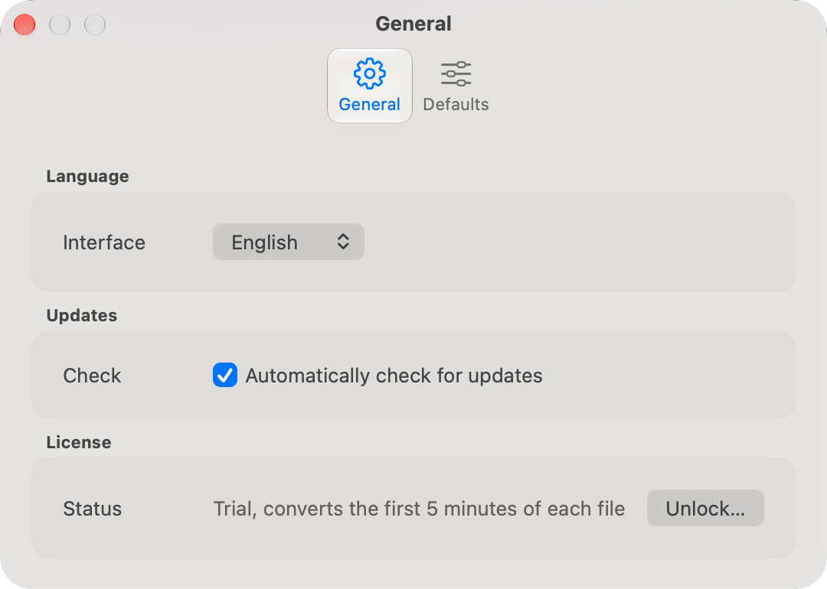Click the Language section heading
This screenshot has height=589, width=827.
[x=87, y=176]
